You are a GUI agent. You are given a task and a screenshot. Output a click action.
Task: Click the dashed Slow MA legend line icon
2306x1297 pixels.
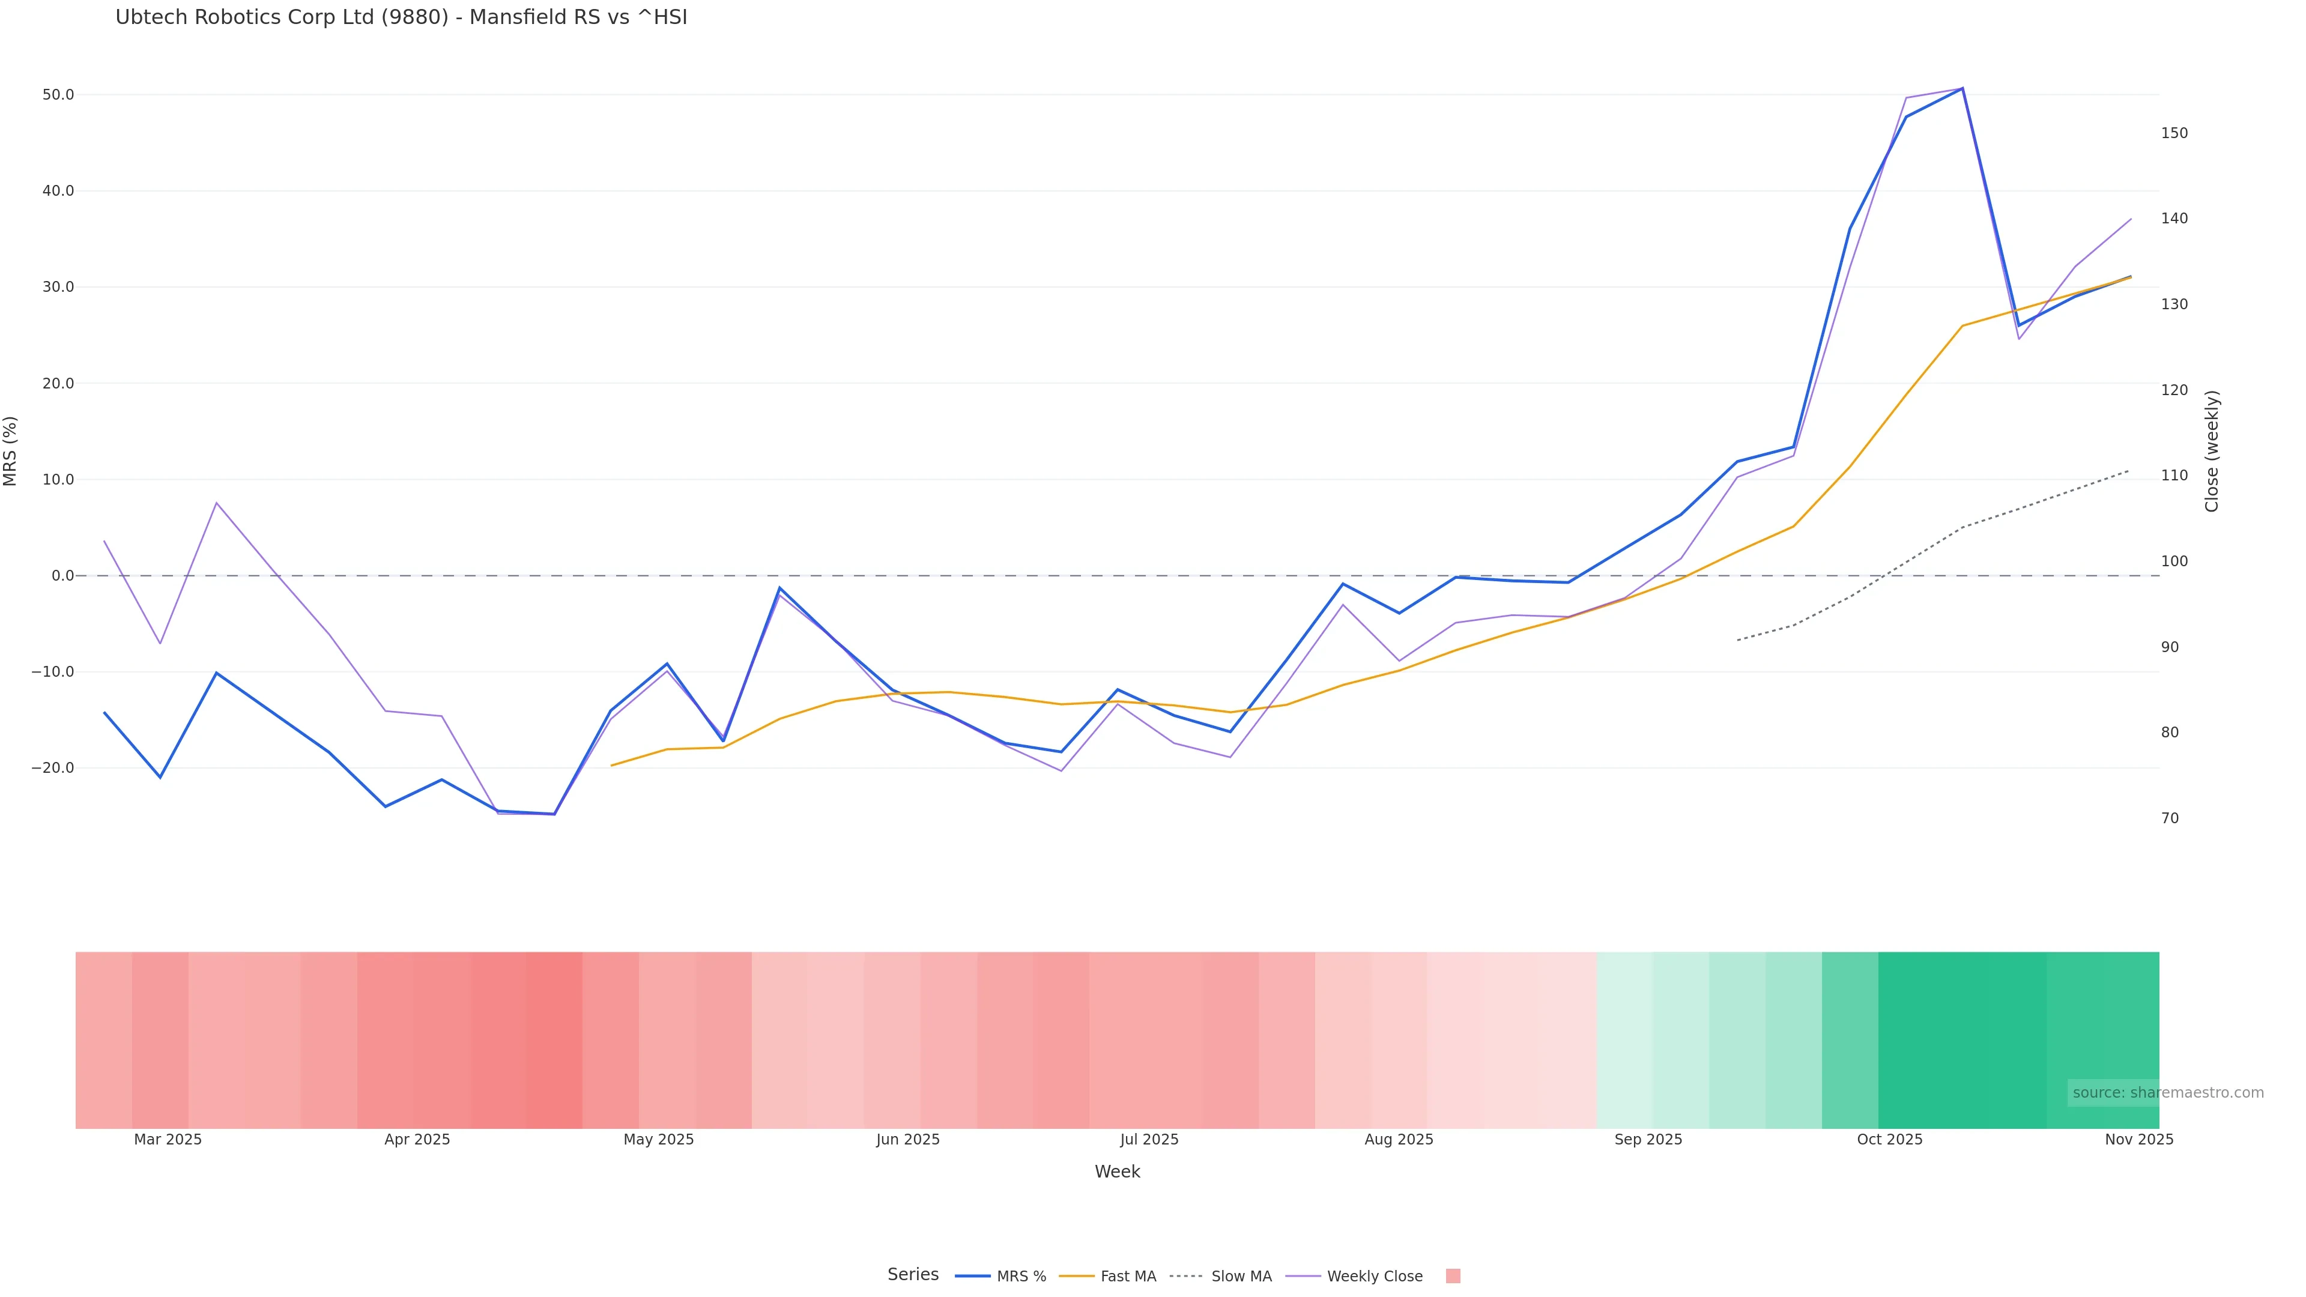(x=1186, y=1277)
